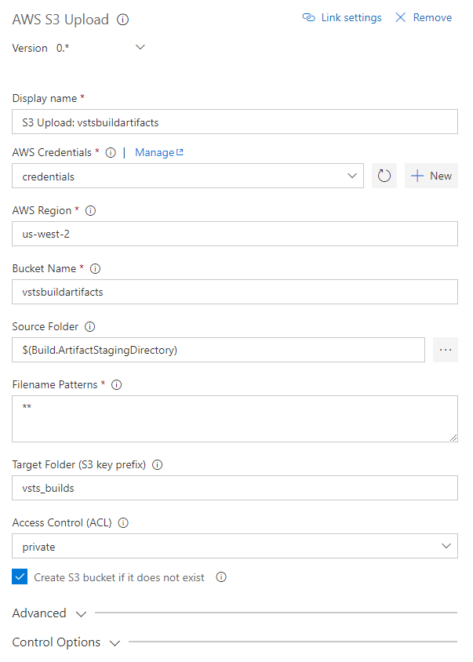The width and height of the screenshot is (473, 662).
Task: Click the Source Folder info icon
Action: (x=89, y=326)
